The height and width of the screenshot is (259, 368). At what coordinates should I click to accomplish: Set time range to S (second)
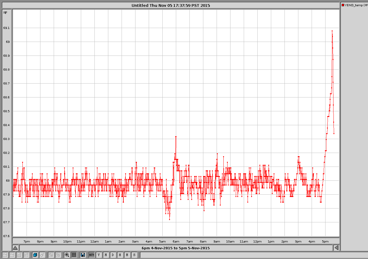pos(134,255)
